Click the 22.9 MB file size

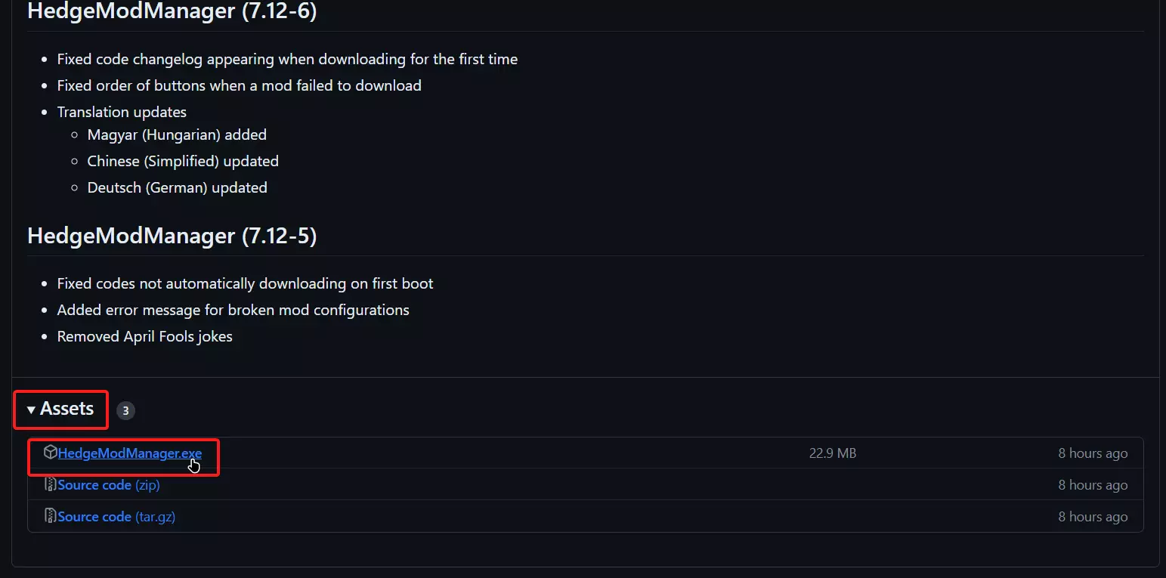(x=832, y=453)
